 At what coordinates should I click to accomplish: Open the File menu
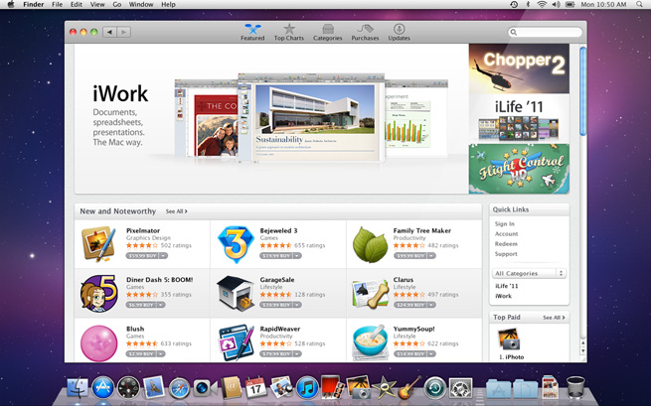pyautogui.click(x=57, y=5)
